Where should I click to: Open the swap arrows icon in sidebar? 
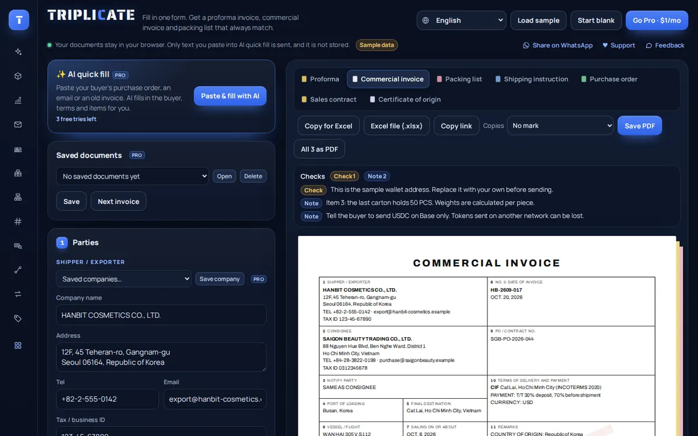pos(18,294)
